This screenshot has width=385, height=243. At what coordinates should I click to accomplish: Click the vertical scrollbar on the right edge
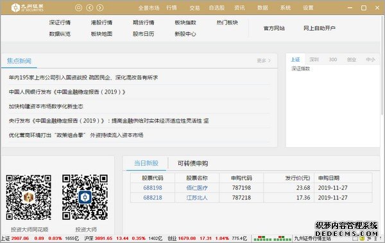382,65
